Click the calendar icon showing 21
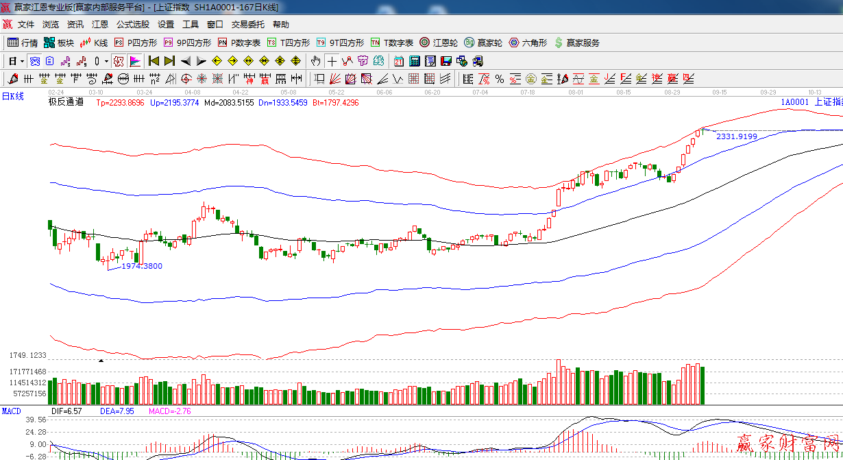The image size is (843, 460). tap(398, 61)
